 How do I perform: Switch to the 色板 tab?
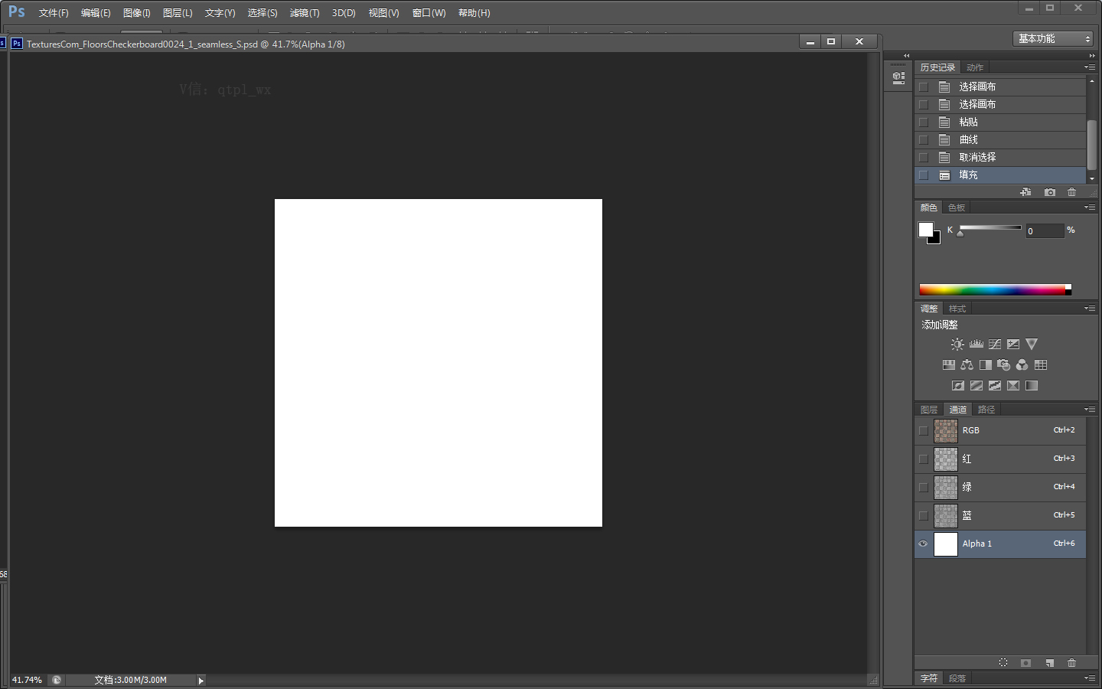point(957,207)
